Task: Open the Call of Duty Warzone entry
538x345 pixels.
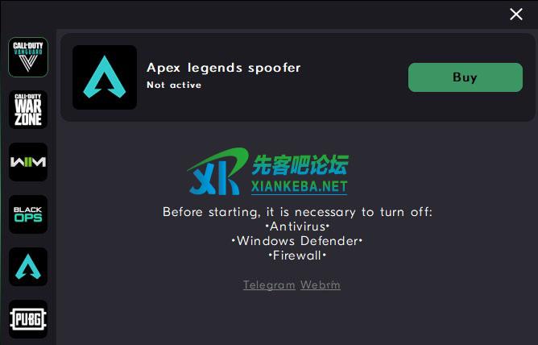Action: 28,110
